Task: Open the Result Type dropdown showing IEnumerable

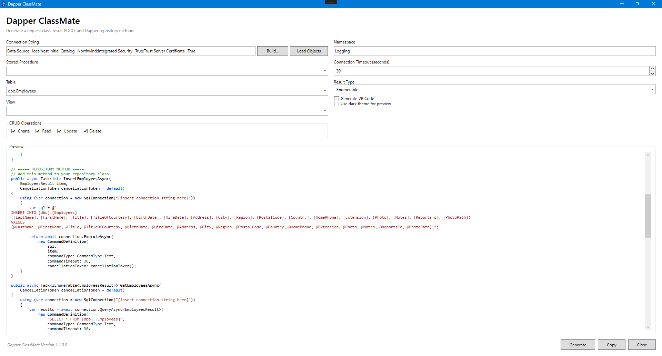Action: tap(494, 89)
